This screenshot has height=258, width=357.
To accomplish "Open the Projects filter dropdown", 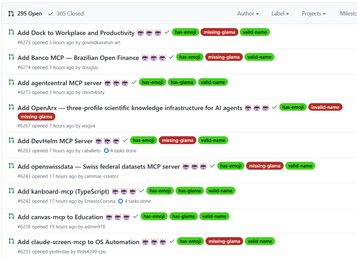I will point(313,14).
